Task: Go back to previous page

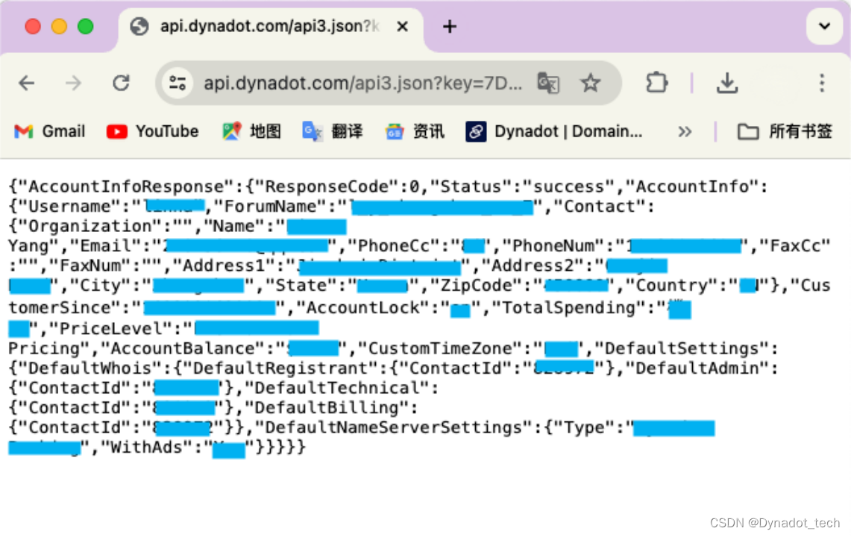Action: point(27,83)
